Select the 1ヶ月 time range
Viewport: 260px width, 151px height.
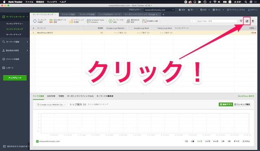tap(199, 141)
